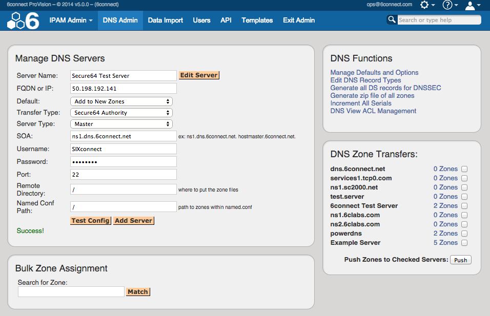Image resolution: width=490 pixels, height=316 pixels.
Task: Open the Data Import menu item
Action: [166, 20]
